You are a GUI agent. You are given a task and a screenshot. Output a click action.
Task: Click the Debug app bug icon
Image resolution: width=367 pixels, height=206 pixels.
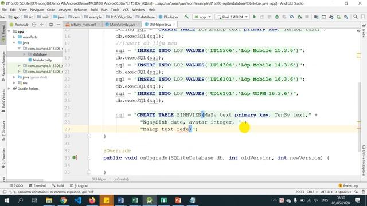pyautogui.click(x=277, y=17)
